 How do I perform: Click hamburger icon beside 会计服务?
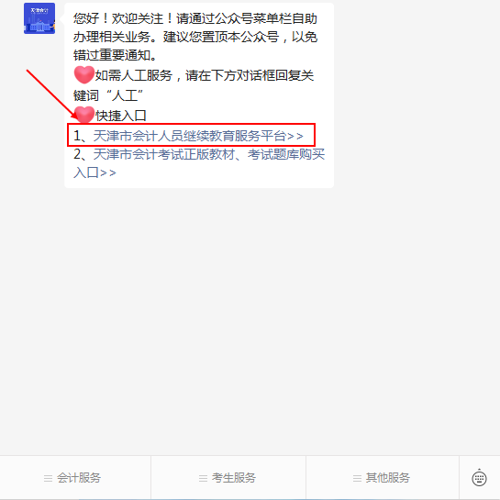[48, 478]
